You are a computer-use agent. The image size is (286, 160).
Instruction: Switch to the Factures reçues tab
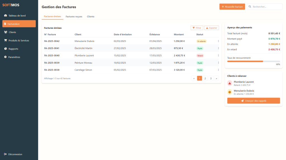pos(74,17)
